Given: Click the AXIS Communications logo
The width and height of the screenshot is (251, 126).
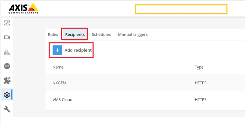Looking at the screenshot, I should (23, 8).
